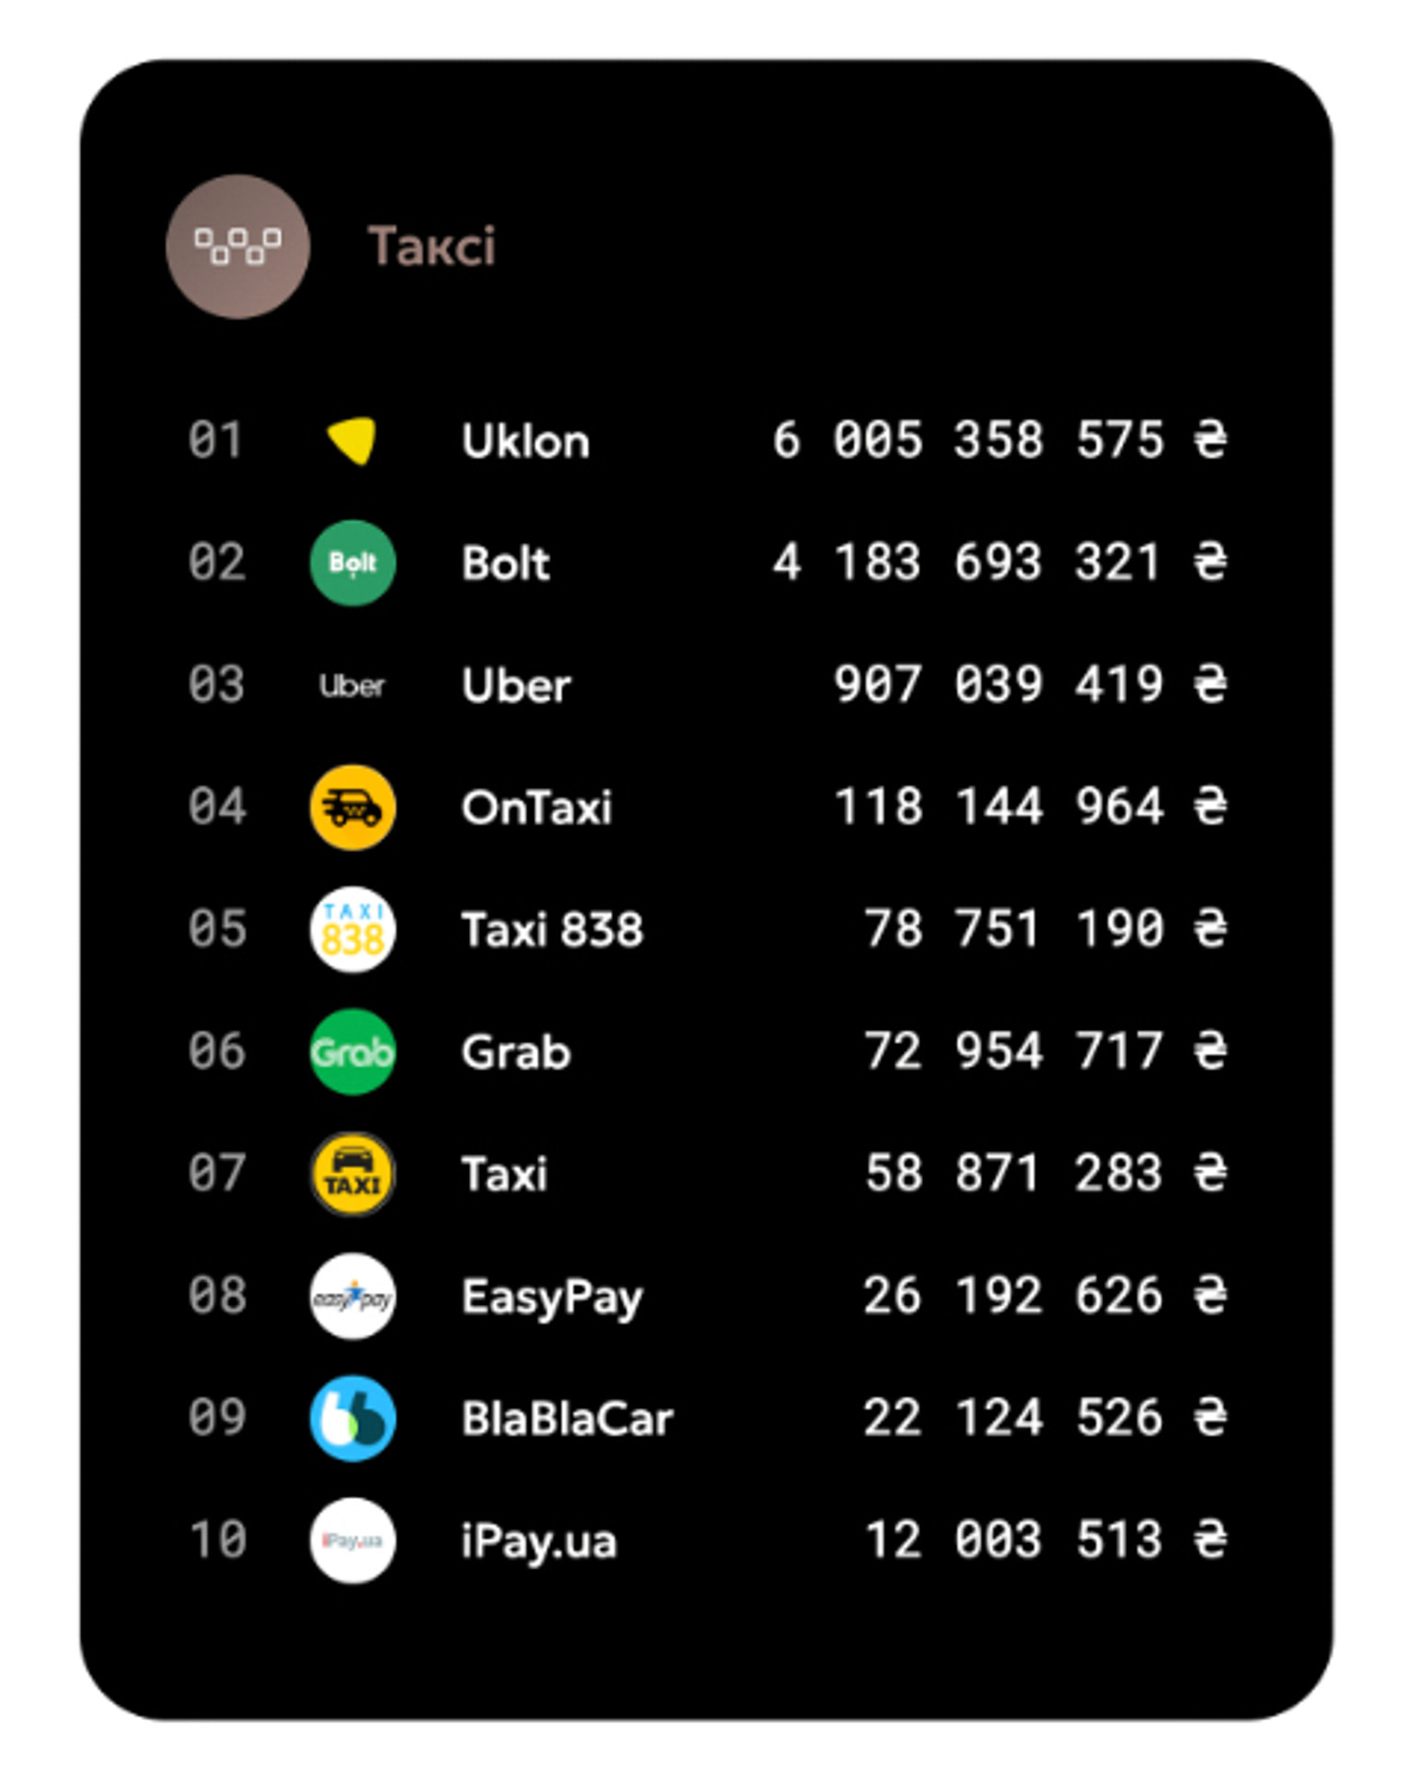Viewport: 1403px width, 1772px height.
Task: Select the EasyPay name label
Action: (x=552, y=1298)
